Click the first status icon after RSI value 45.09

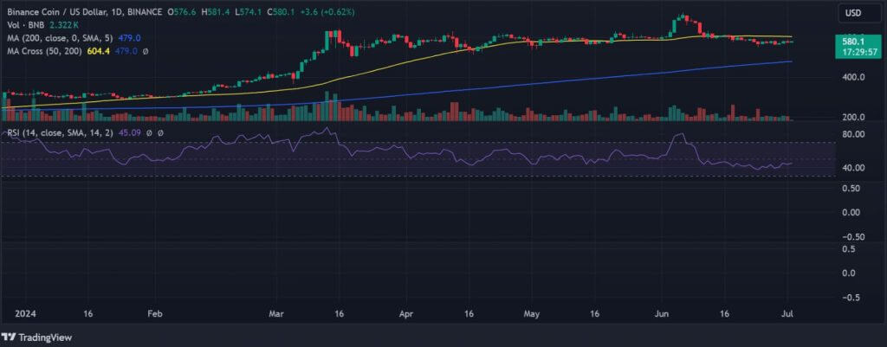pos(149,133)
